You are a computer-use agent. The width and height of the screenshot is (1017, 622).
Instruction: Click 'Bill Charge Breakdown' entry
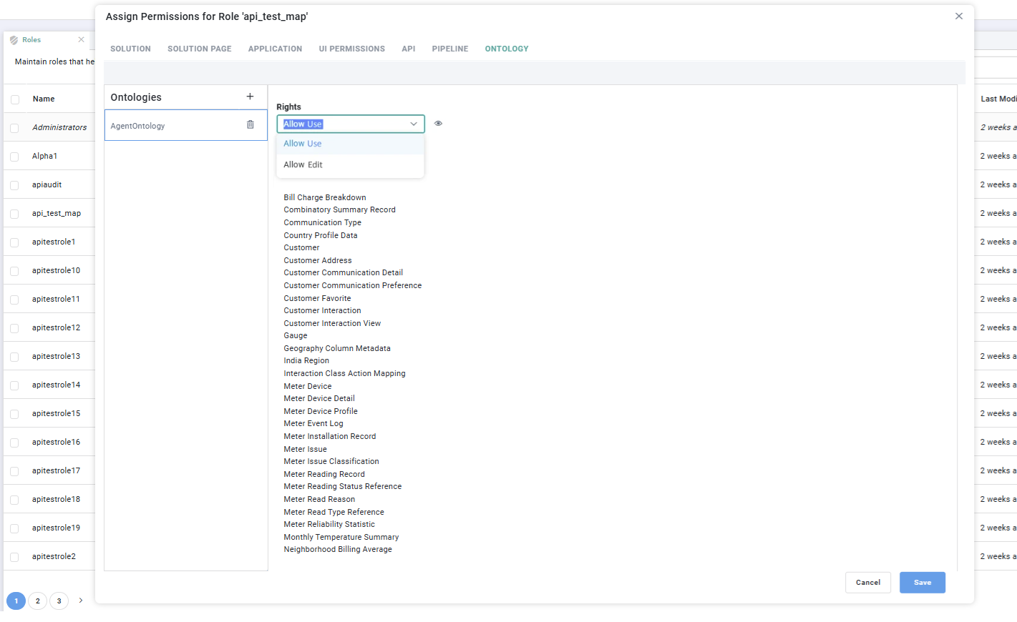pyautogui.click(x=325, y=197)
